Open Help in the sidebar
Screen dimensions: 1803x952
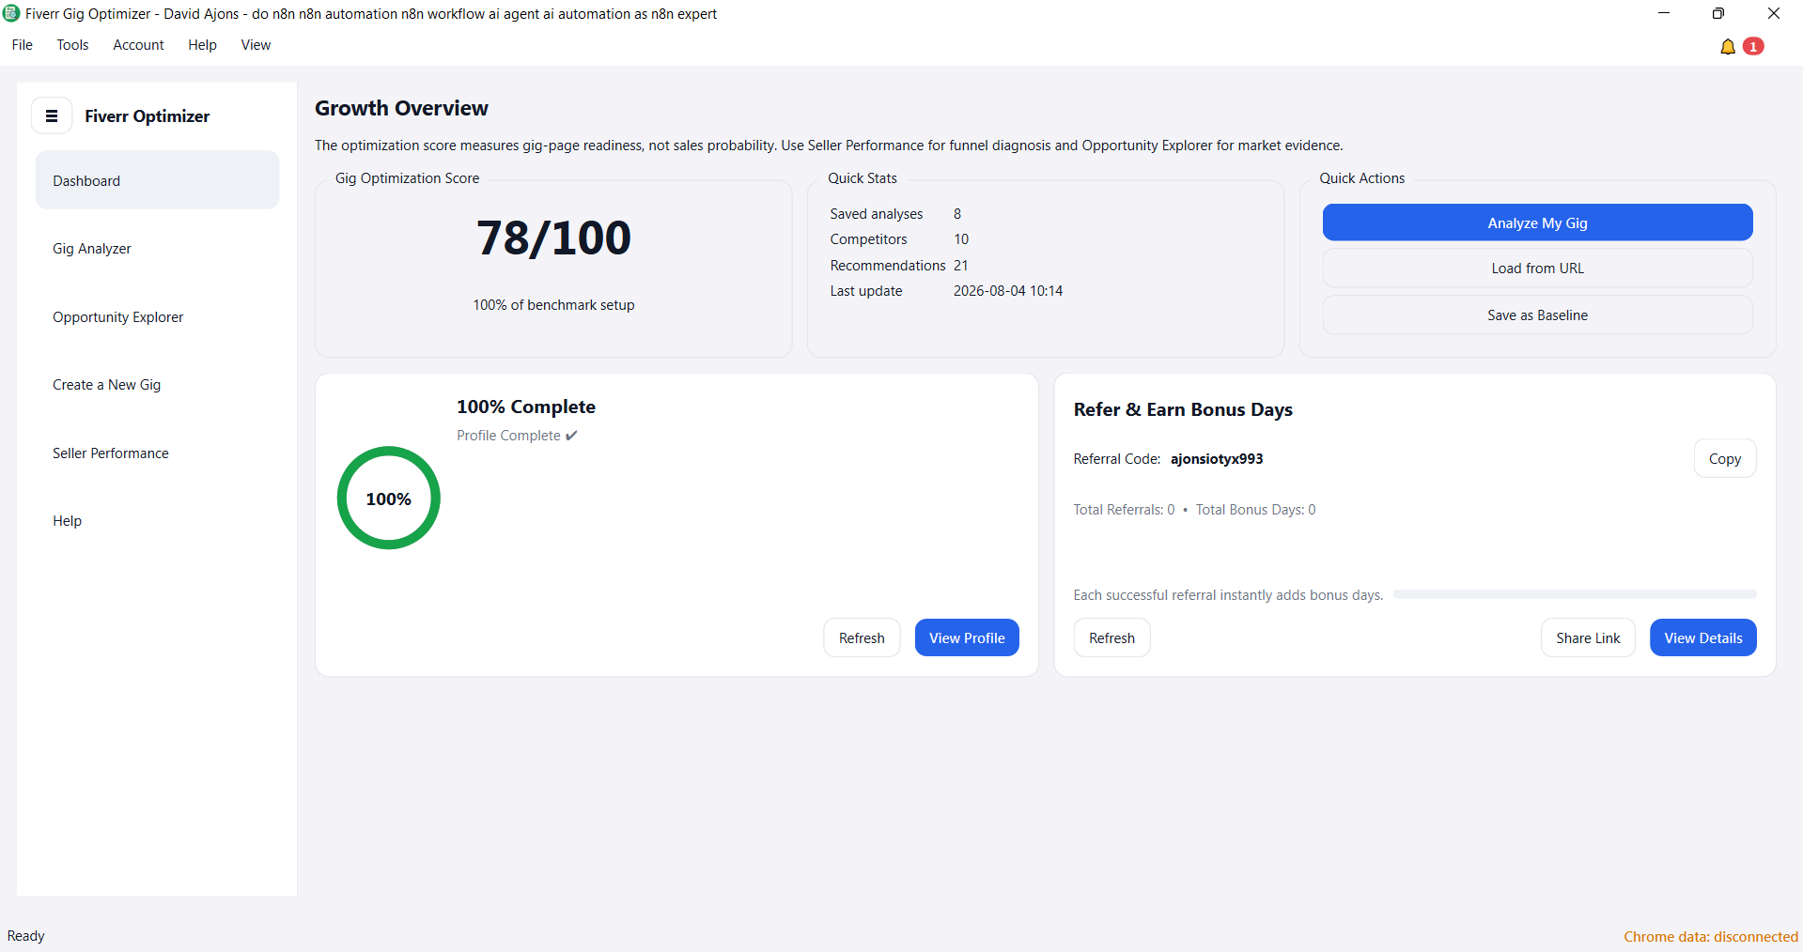[157, 521]
